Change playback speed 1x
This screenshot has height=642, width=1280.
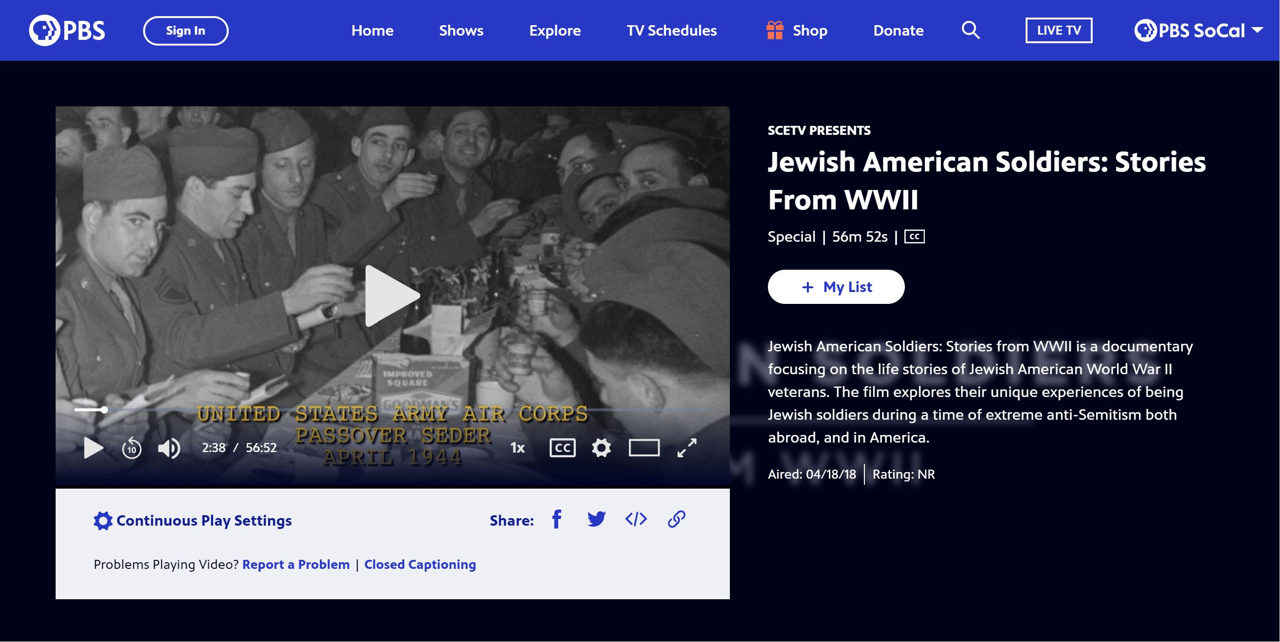coord(517,448)
